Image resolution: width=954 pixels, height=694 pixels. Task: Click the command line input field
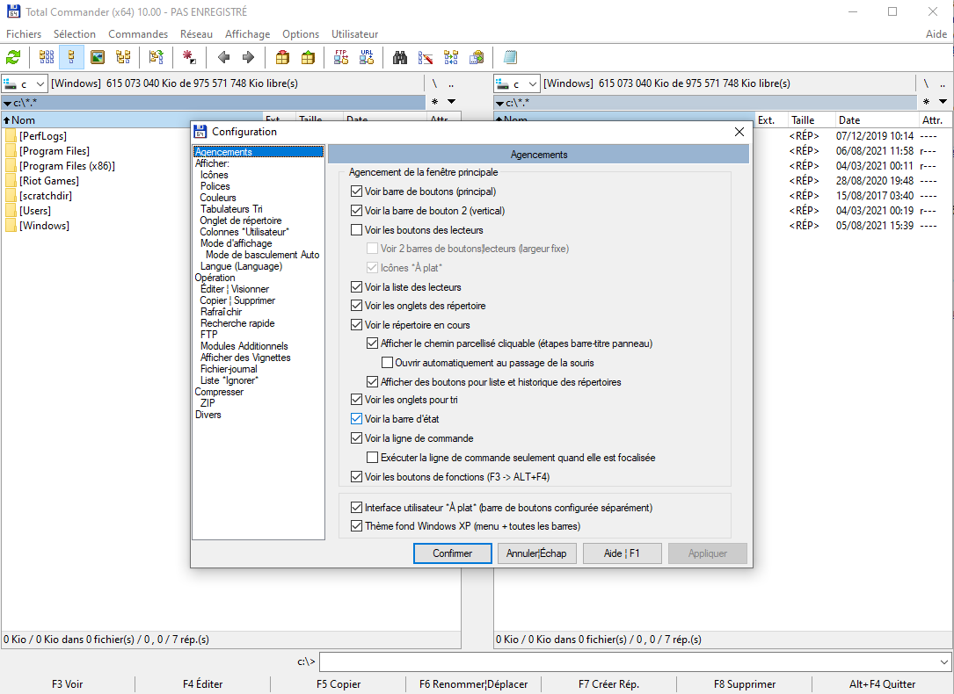click(x=629, y=661)
